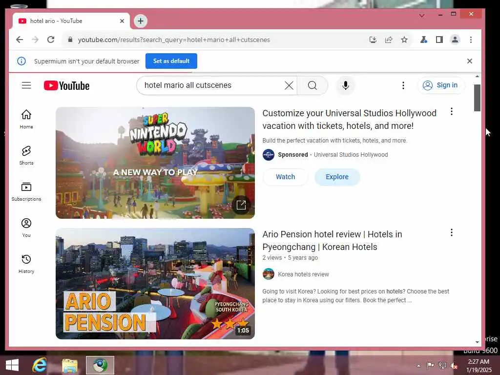Start voice search with the microphone
The height and width of the screenshot is (375, 500).
345,85
